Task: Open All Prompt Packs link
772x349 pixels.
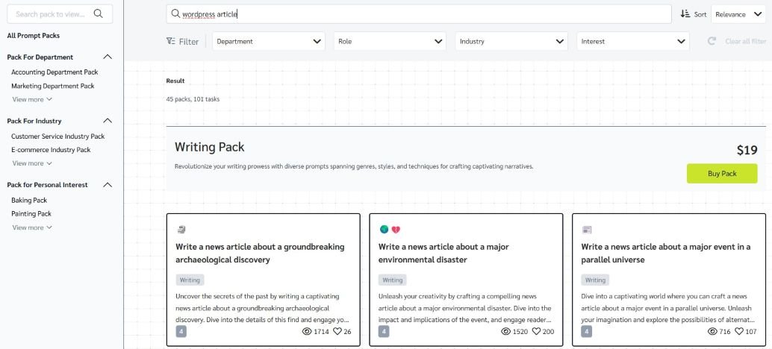Action: pos(34,35)
